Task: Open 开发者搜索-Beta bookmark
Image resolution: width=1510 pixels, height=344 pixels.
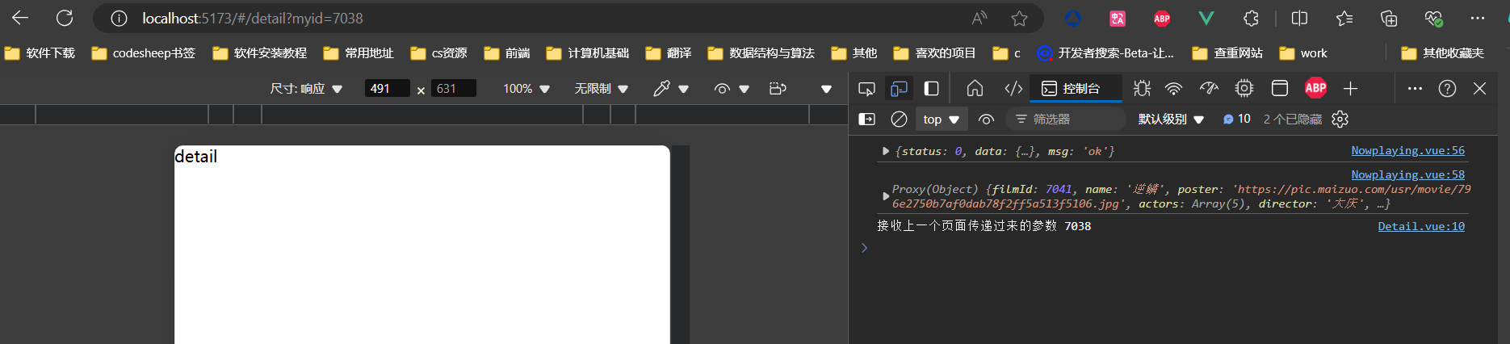Action: [x=1105, y=52]
